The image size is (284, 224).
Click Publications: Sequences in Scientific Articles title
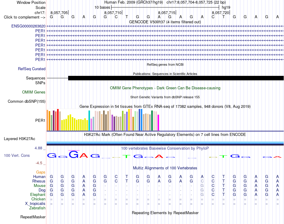[165, 74]
